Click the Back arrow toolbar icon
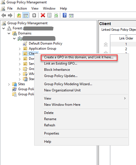Image resolution: width=136 pixels, height=165 pixels. [x=4, y=16]
